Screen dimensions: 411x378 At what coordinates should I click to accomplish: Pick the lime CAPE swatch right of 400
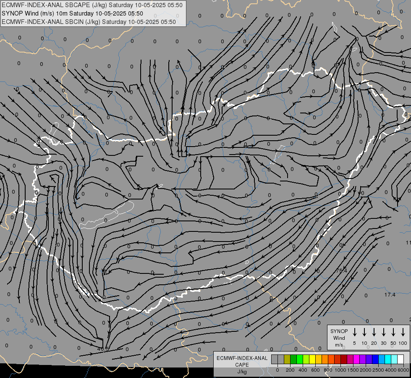[x=306, y=359]
